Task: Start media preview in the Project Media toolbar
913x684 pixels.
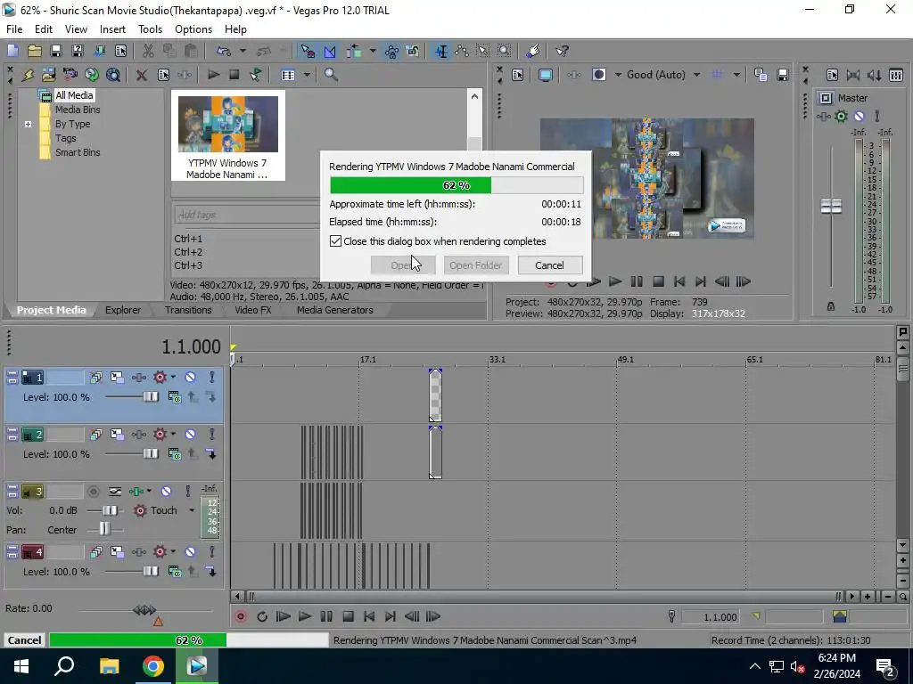Action: [213, 75]
